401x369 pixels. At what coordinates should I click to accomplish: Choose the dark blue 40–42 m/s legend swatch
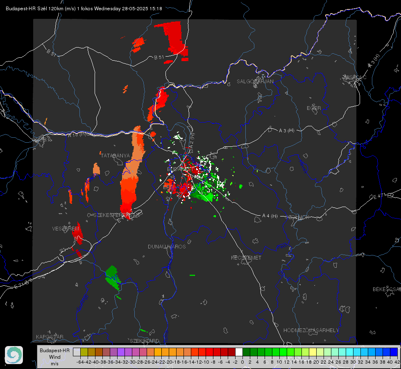point(394,352)
